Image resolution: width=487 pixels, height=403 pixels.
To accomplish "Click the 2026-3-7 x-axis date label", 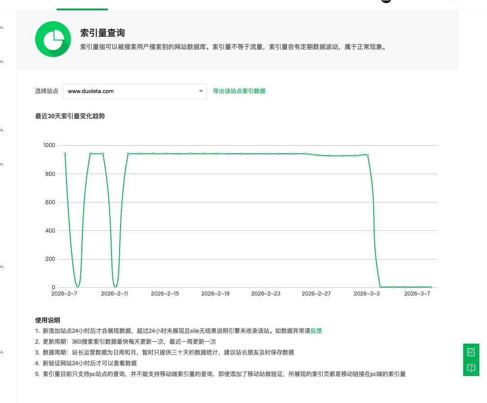I will pos(417,294).
